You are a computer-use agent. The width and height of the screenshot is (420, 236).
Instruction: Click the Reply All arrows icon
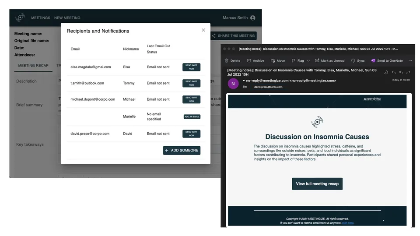click(x=401, y=72)
